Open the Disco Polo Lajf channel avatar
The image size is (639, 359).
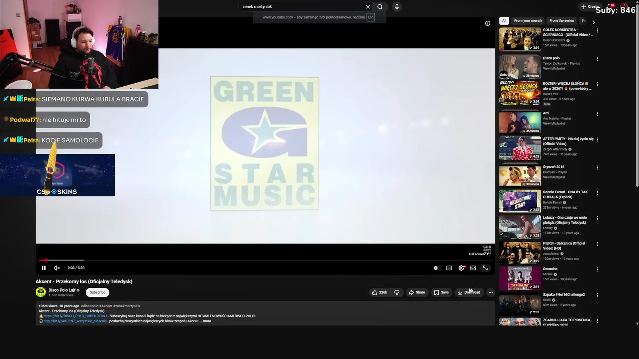(41, 292)
